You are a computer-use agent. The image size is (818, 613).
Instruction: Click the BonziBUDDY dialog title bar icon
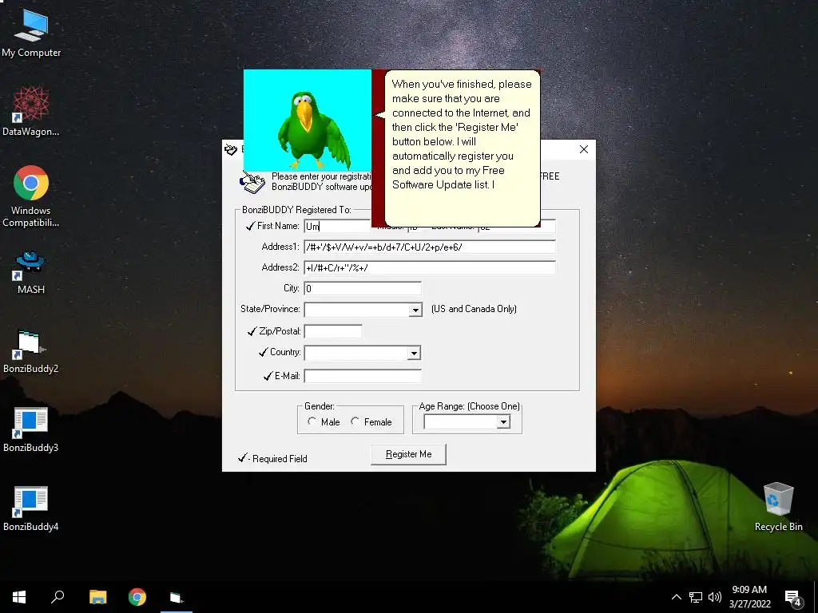pyautogui.click(x=231, y=150)
